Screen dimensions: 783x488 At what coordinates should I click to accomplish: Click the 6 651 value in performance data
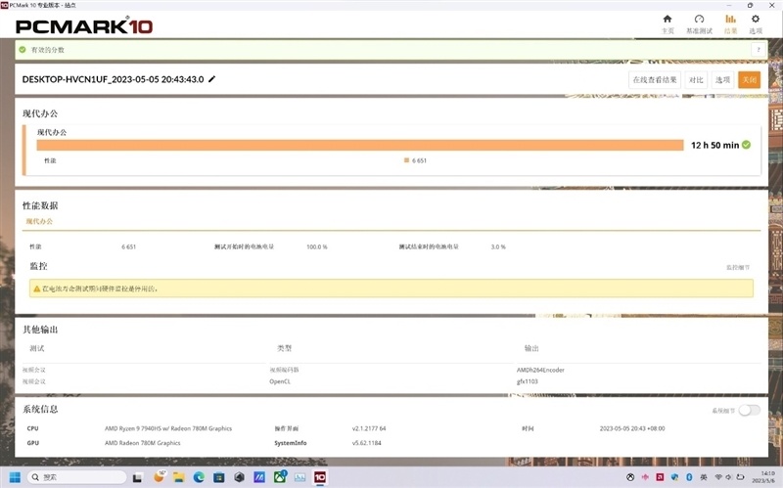128,246
